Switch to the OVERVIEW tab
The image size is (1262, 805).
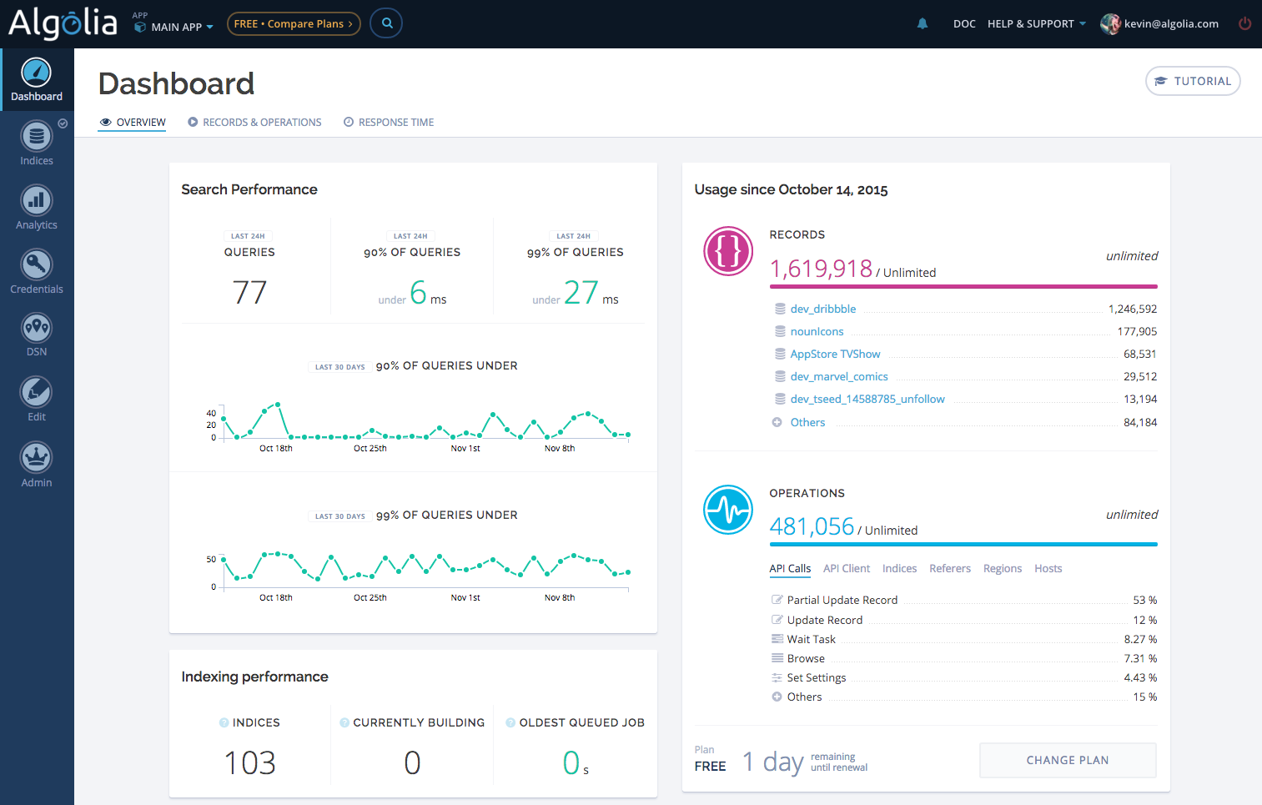point(133,123)
